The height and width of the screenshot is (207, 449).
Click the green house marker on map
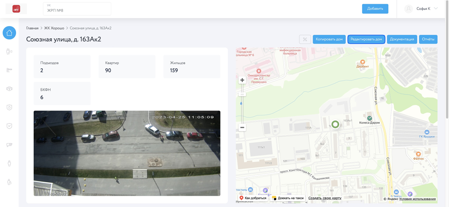point(335,124)
